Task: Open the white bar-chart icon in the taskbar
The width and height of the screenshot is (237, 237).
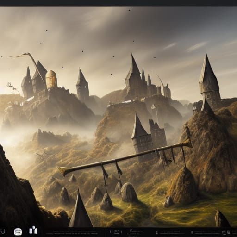Action: (33, 230)
